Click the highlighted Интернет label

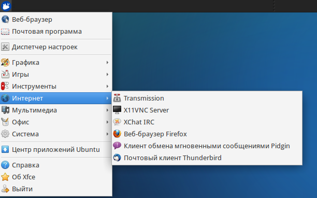[27, 98]
